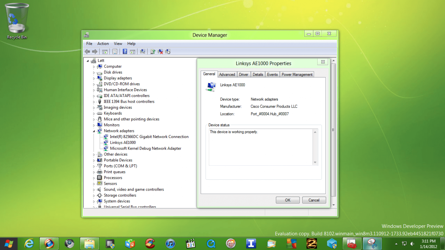Open Media Player Classic 321 taskbar icon

[190, 244]
